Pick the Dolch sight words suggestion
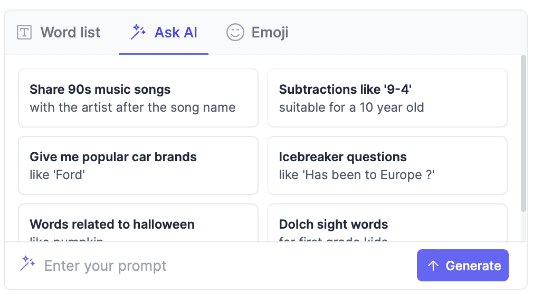This screenshot has height=294, width=533. 387,224
